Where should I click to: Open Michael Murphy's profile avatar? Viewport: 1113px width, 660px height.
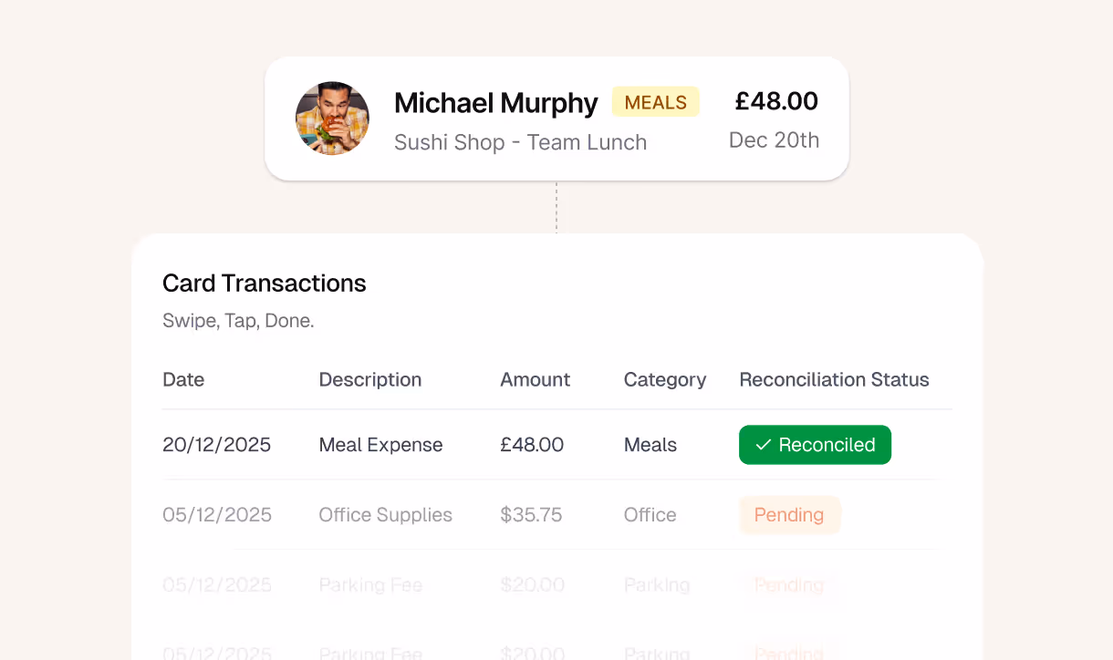click(x=332, y=119)
